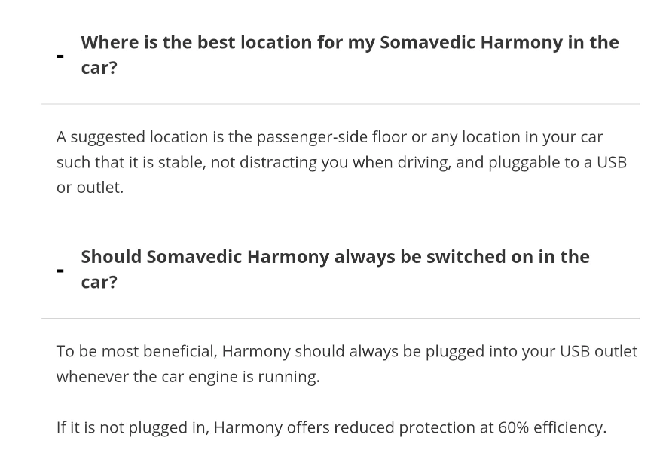Click 'Somavedic Harmony' in the best location heading
The width and height of the screenshot is (666, 471).
point(471,42)
